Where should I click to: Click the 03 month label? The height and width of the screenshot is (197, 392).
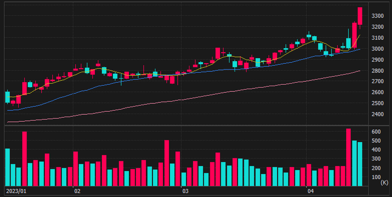(185, 191)
